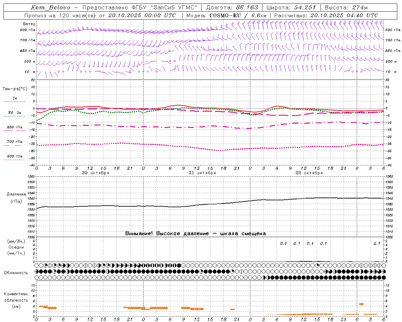This screenshot has width=402, height=322.
Task: Click the Облачность panel label
Action: click(x=16, y=273)
